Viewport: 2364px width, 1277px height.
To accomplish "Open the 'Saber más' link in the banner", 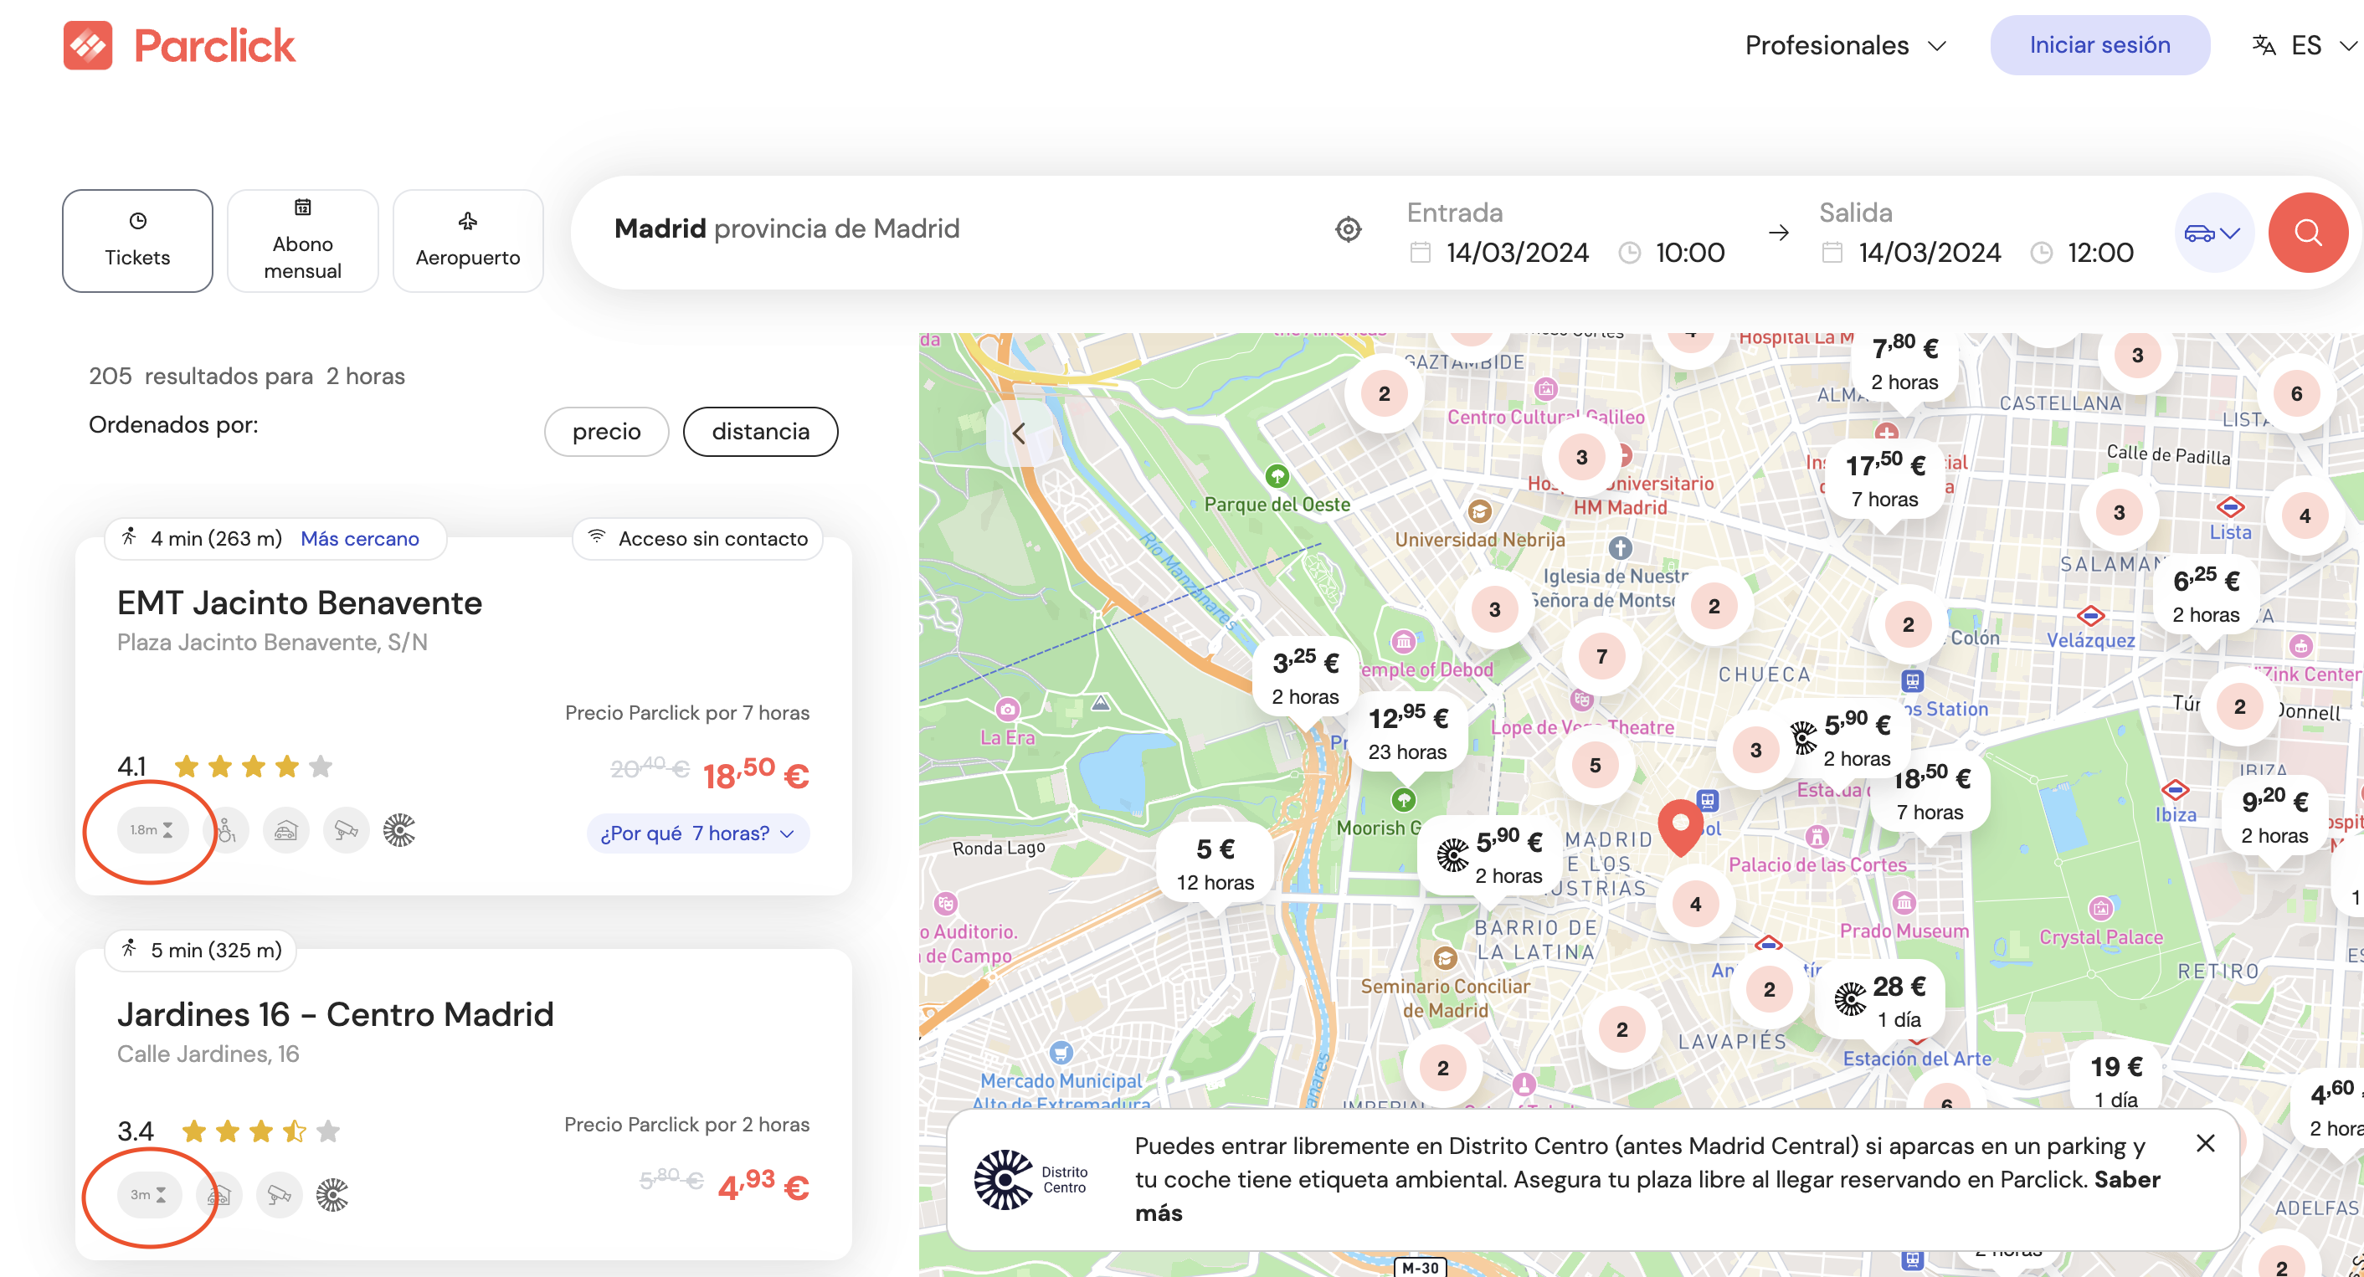I will [x=2126, y=1180].
